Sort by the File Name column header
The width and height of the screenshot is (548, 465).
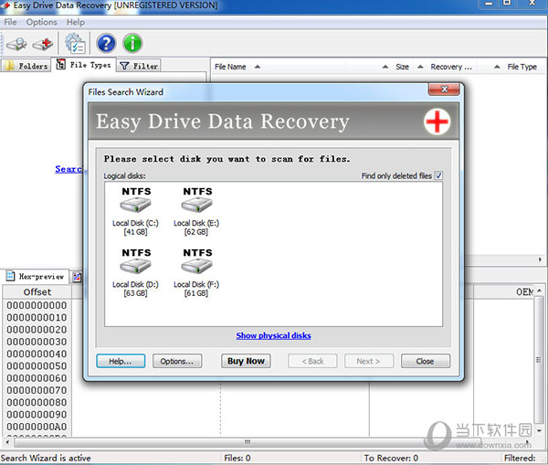[x=230, y=67]
